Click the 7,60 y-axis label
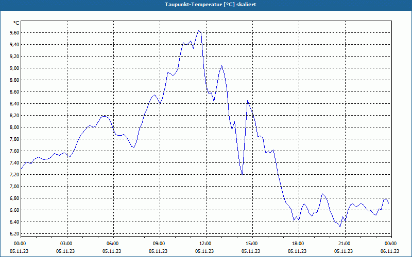The width and height of the screenshot is (412, 257). coord(14,151)
